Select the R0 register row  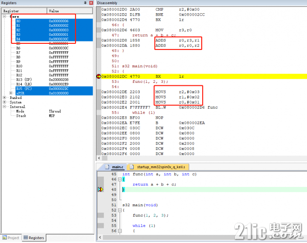click(x=54, y=21)
